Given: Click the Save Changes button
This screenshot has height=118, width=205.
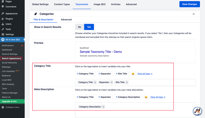Looking at the screenshot, I should (x=190, y=4).
